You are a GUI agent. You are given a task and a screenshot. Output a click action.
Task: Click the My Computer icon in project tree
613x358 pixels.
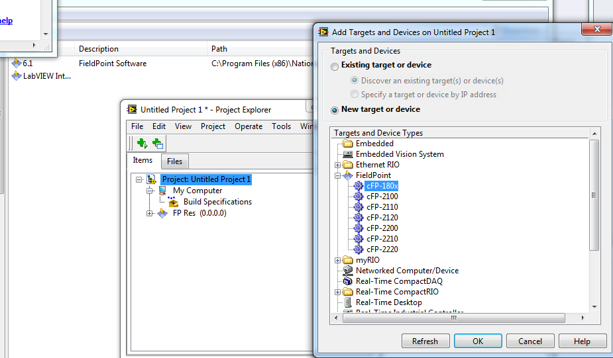(x=162, y=191)
